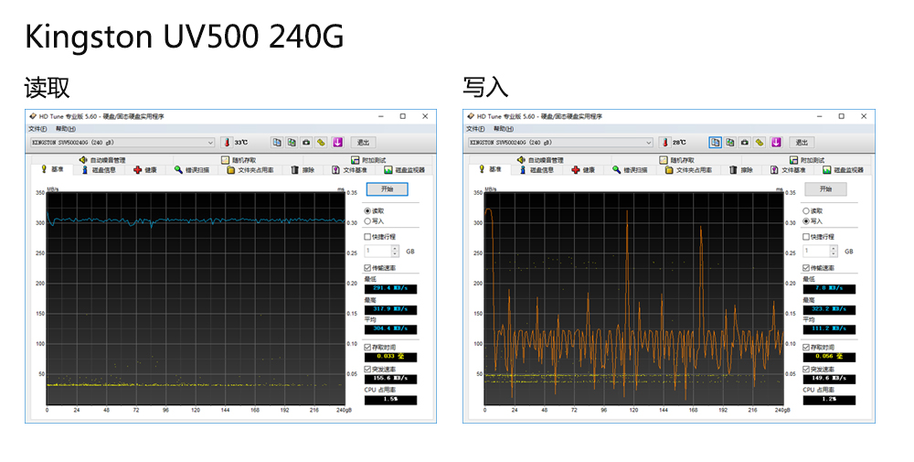Open 擦除 tab in read window
Image resolution: width=914 pixels, height=462 pixels.
pos(303,170)
